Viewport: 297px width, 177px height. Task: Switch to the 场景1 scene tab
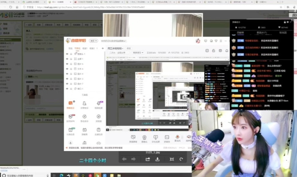pyautogui.click(x=85, y=48)
